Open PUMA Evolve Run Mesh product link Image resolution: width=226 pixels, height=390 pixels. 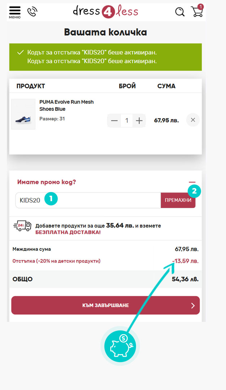(67, 105)
